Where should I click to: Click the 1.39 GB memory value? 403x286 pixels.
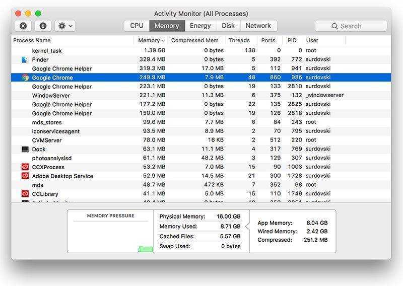tap(155, 50)
